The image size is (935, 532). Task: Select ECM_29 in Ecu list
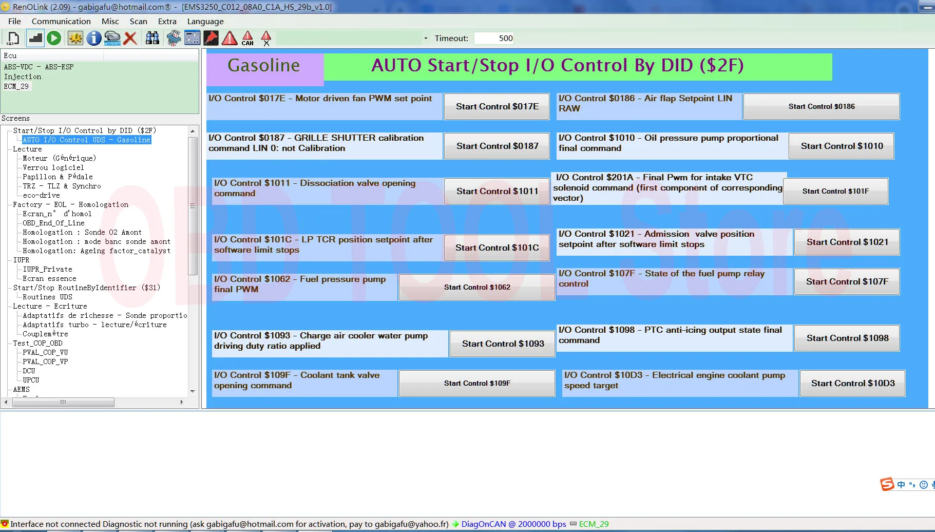tap(16, 86)
